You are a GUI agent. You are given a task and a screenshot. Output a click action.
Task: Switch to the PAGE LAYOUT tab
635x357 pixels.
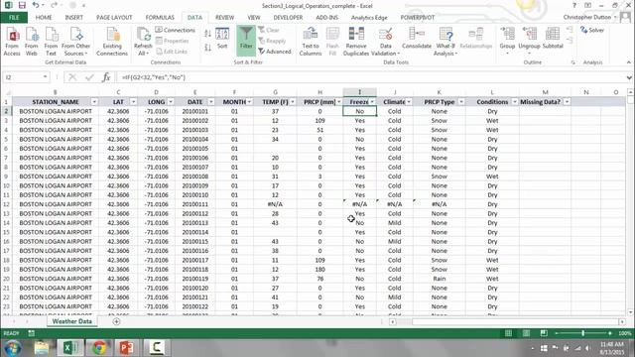click(x=114, y=18)
